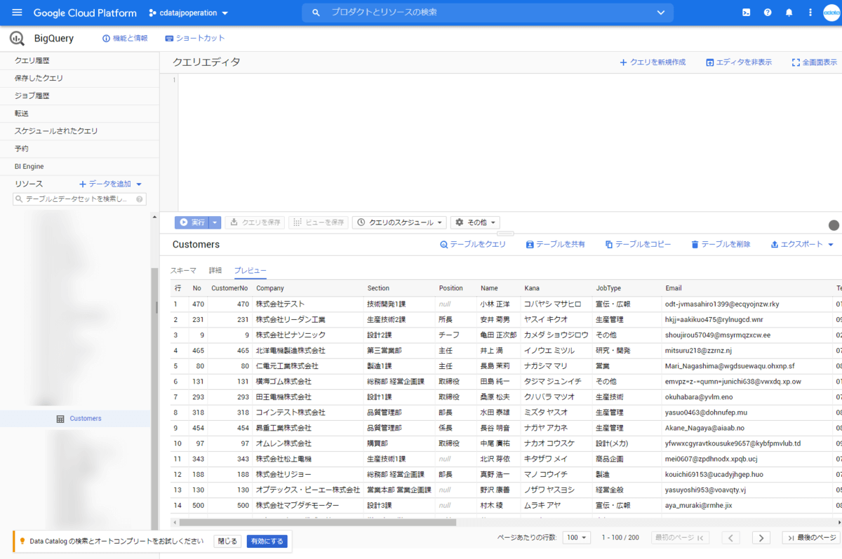Click the horizontal scrollbar under the table
This screenshot has height=559, width=842.
pos(318,523)
